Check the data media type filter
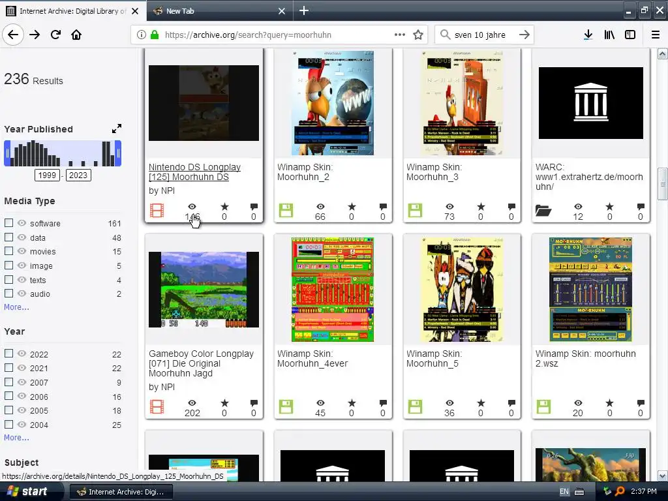The image size is (668, 501). tap(8, 237)
